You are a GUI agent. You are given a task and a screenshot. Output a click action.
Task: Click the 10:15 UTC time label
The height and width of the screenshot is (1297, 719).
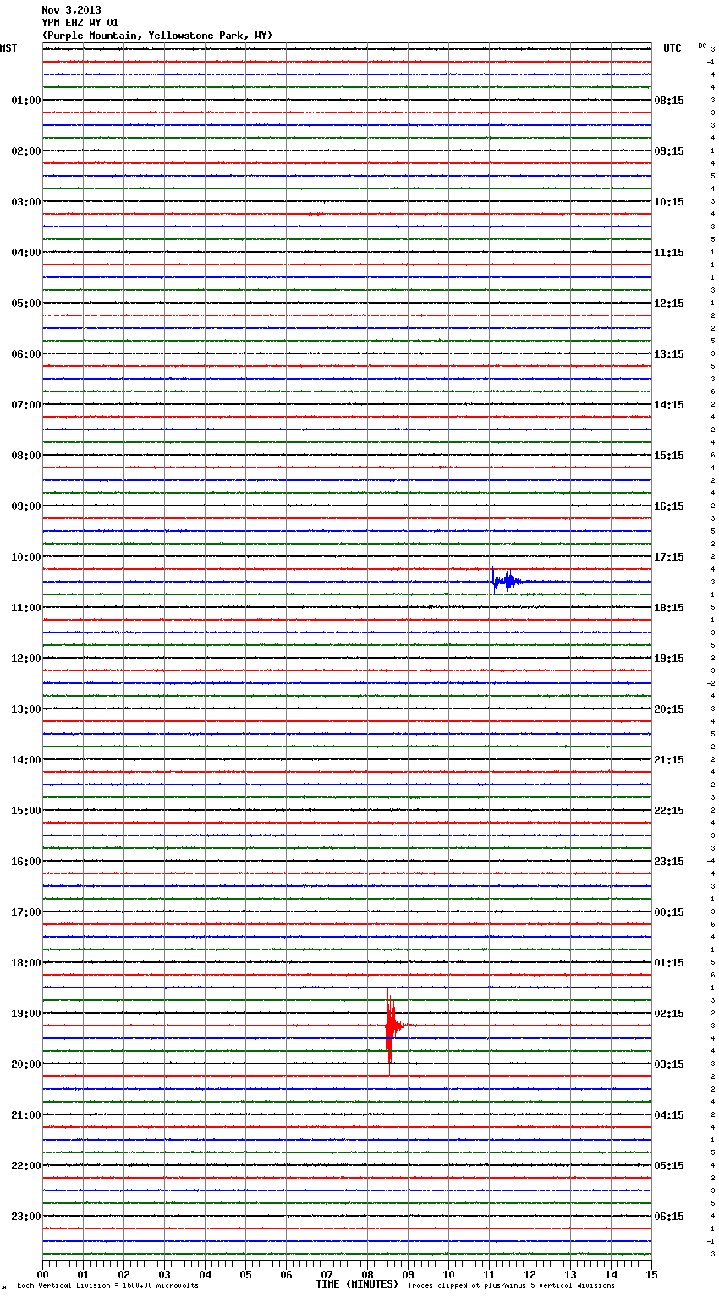point(669,202)
